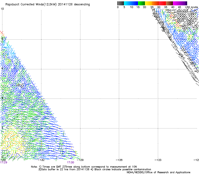This screenshot has height=174, width=199.
Task: Click the '>50 knots' legend label
Action: pyautogui.click(x=191, y=7)
